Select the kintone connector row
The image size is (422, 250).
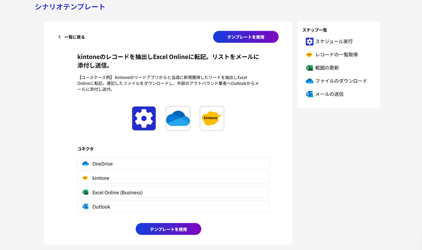(x=173, y=178)
